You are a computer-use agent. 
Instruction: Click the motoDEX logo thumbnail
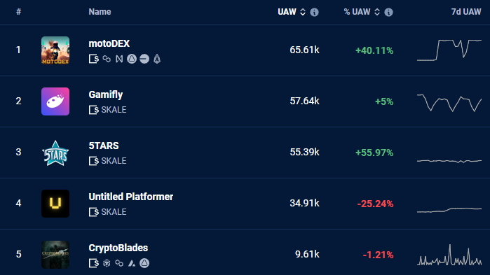click(55, 50)
